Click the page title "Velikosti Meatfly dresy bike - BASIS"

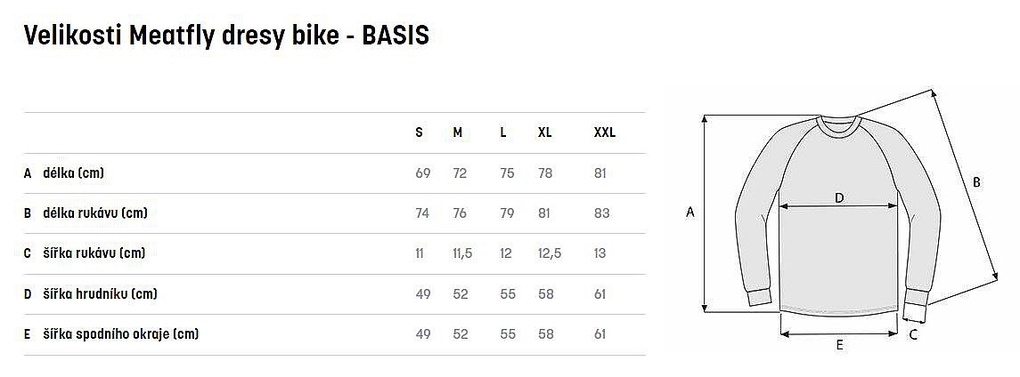[x=227, y=36]
